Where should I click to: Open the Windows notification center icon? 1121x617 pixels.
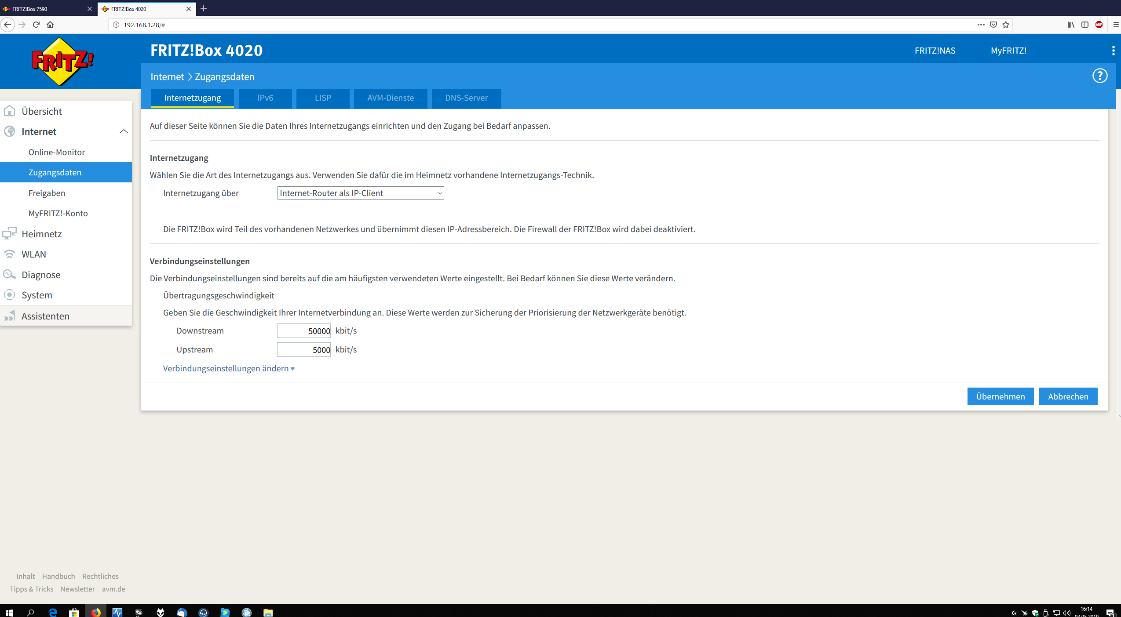(1110, 613)
